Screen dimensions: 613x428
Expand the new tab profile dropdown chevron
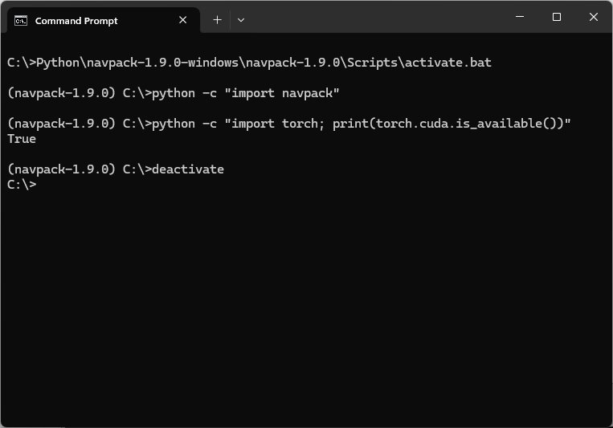tap(241, 19)
